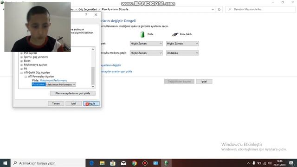Collapse ATI Grafik Güç Ayarları node
The width and height of the screenshot is (297, 167).
coord(22,73)
